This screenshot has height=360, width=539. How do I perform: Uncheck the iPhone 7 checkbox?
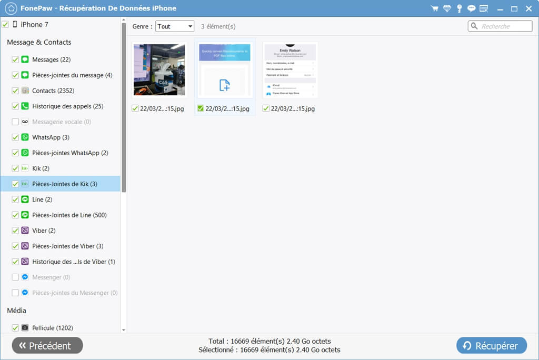(x=5, y=24)
